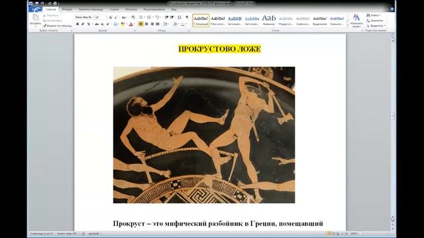424x238 pixels.
Task: Click the word count in status bar
Action: [67, 233]
